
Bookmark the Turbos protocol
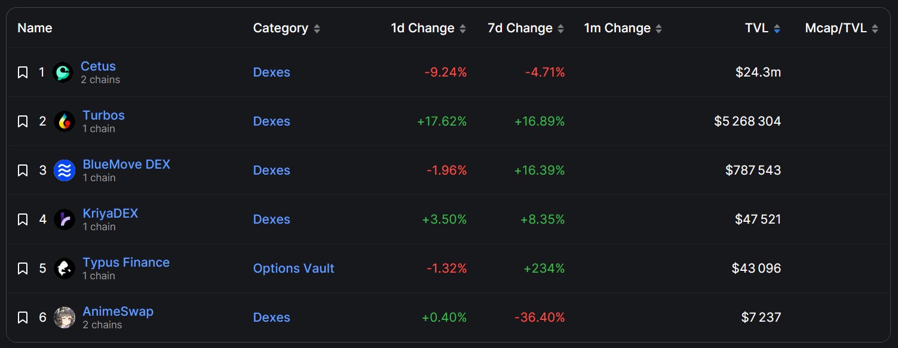tap(23, 121)
